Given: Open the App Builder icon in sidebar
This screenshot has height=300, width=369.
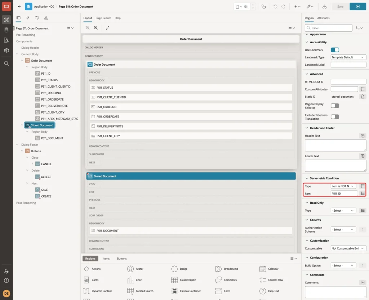Looking at the screenshot, I should 6,19.
